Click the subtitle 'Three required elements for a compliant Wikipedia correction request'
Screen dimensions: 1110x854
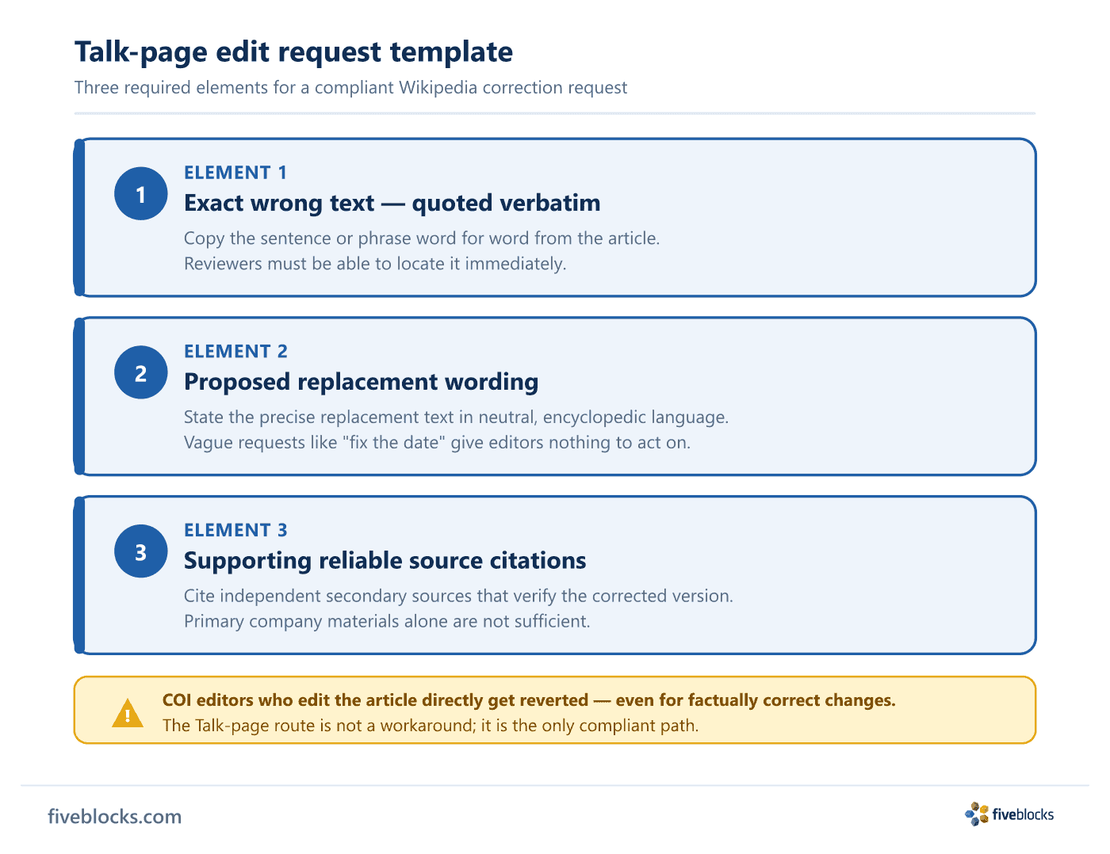[350, 87]
